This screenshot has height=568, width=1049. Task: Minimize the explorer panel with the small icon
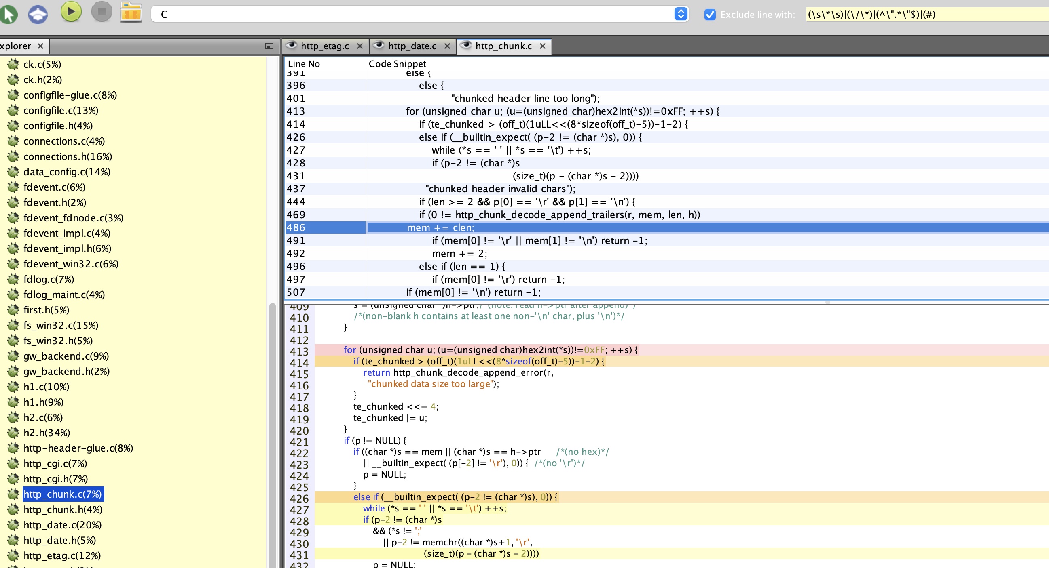(x=269, y=46)
